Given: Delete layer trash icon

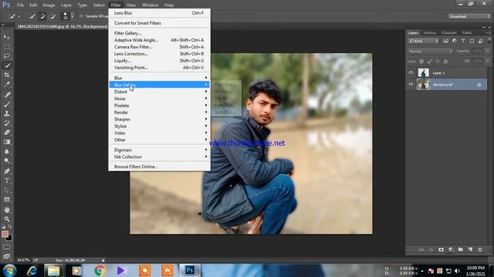Looking at the screenshot, I should point(480,249).
